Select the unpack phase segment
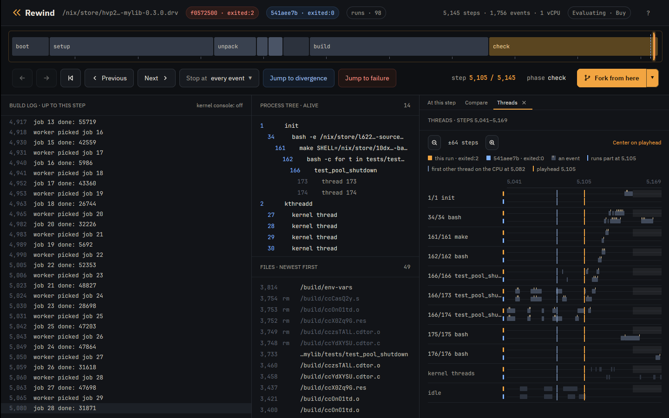Viewport: 669px width, 418px height. click(x=235, y=46)
